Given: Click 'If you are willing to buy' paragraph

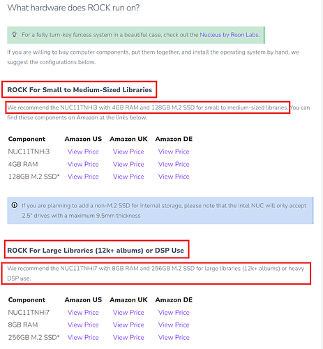Looking at the screenshot, I should click(153, 57).
